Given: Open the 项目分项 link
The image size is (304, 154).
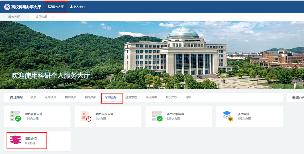Looking at the screenshot, I should [x=31, y=139].
